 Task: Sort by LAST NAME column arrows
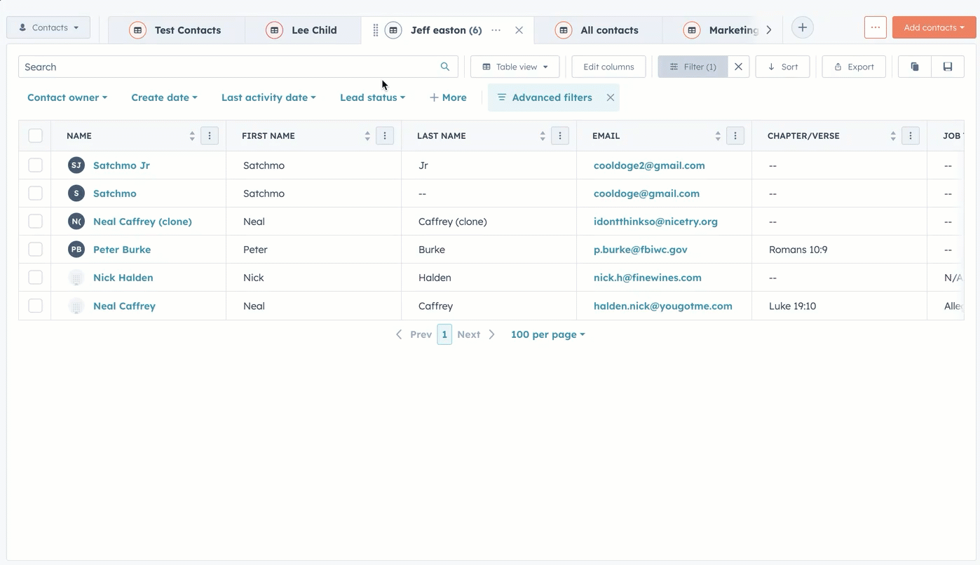click(543, 136)
